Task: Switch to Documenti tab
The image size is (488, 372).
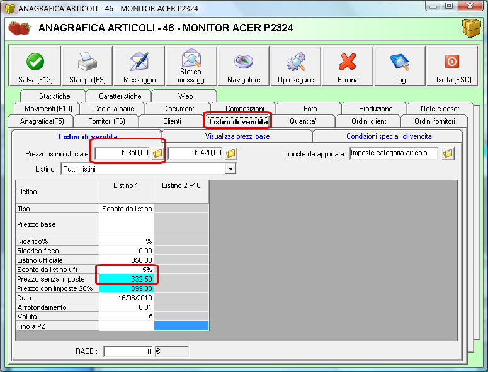Action: point(179,109)
